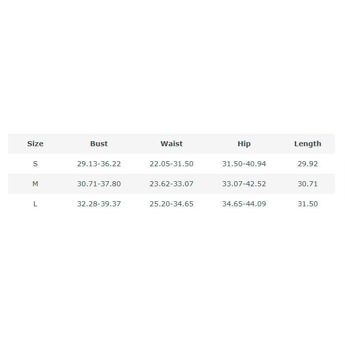The image size is (345, 345).
Task: Click bust value 29.13-36.22
Action: pyautogui.click(x=99, y=164)
